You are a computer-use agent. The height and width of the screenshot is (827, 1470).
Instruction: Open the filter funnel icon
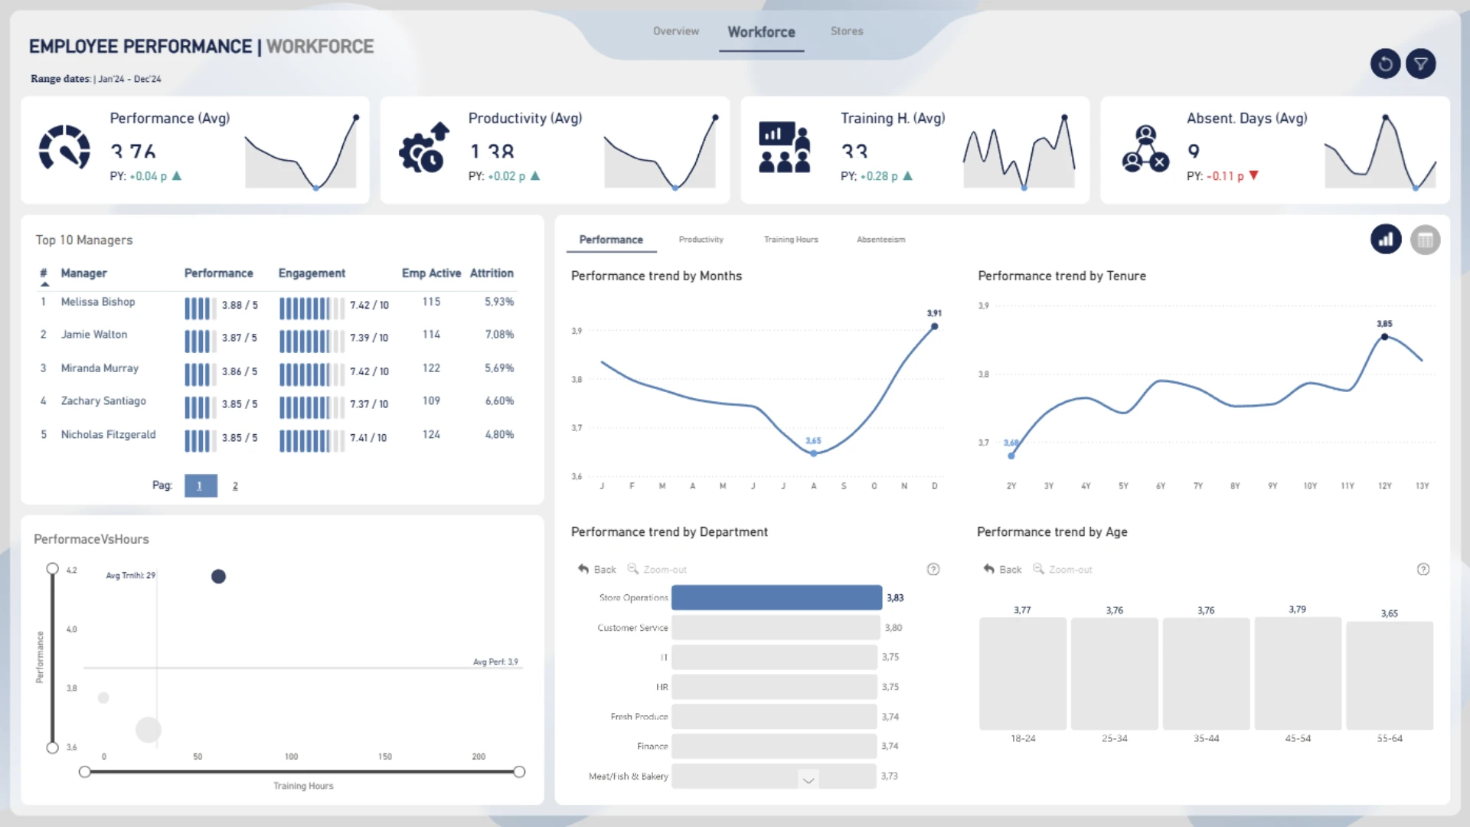(x=1421, y=64)
